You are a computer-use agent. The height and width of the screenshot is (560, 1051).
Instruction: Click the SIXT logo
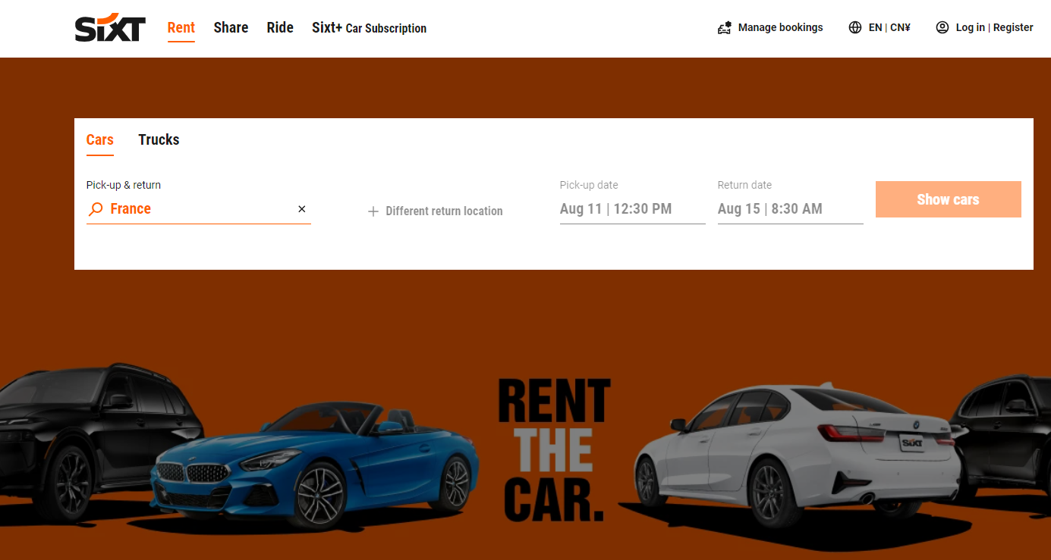pos(110,28)
